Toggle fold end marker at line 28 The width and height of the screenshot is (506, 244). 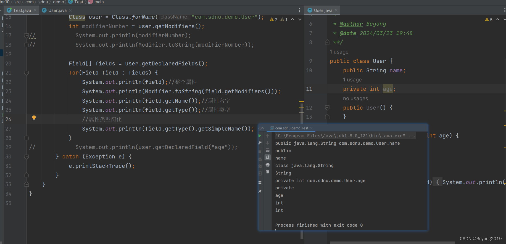tap(27, 137)
